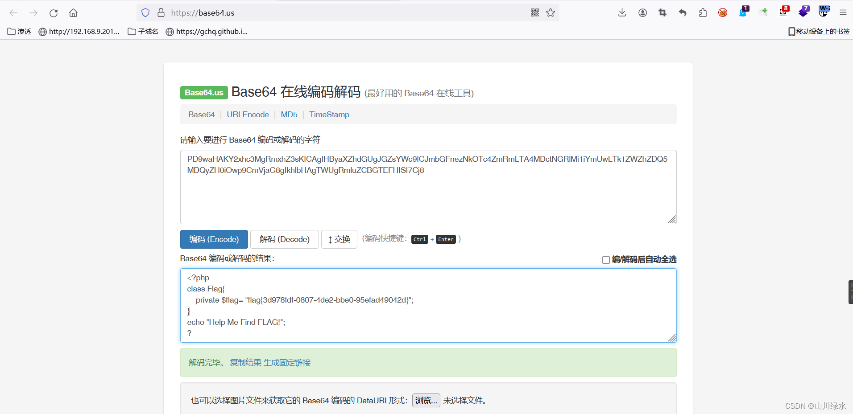
Task: Click the 生成固定链接 link
Action: (287, 363)
